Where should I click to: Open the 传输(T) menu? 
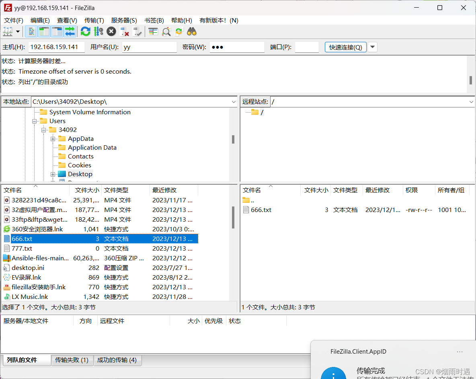pos(94,21)
